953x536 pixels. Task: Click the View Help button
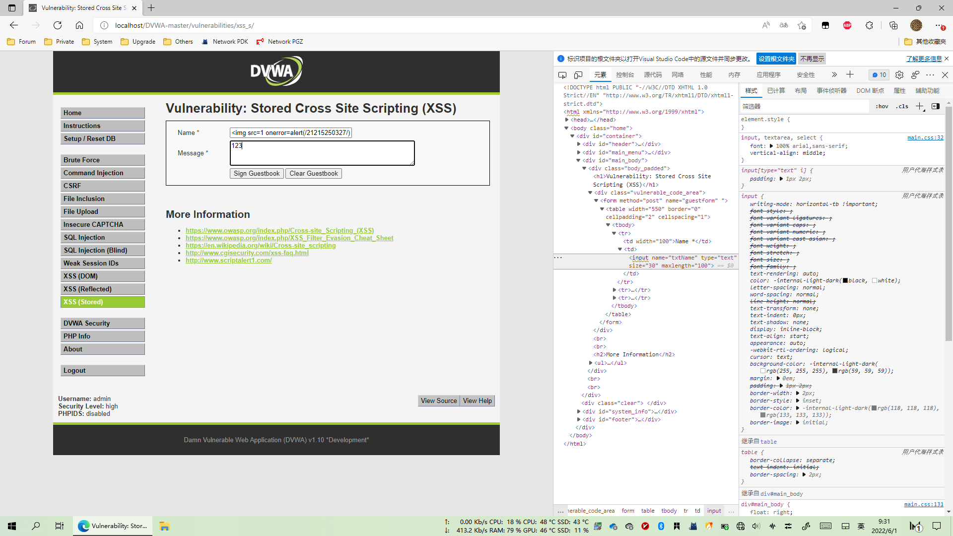[477, 401]
